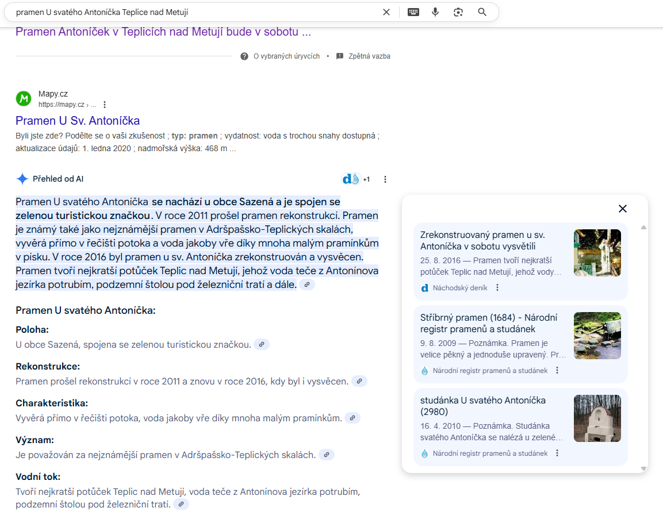Click 'Národní registr pramenů a studánek' under studánka
This screenshot has height=523, width=663.
point(490,453)
